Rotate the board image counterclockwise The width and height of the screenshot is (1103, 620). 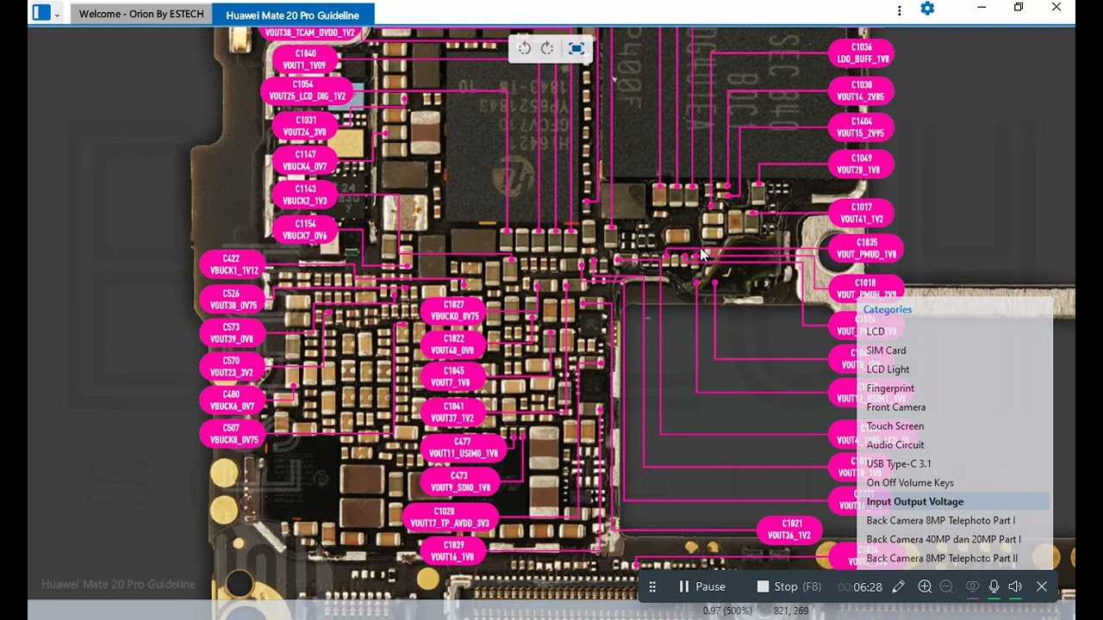[x=524, y=48]
